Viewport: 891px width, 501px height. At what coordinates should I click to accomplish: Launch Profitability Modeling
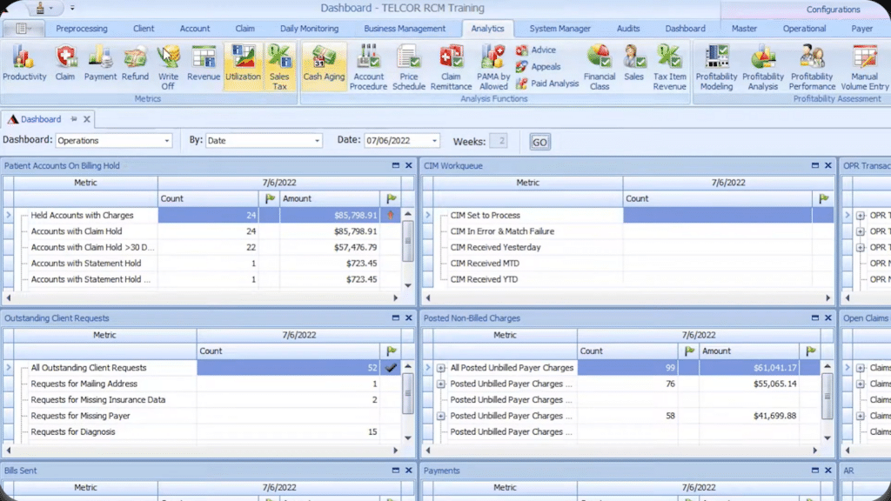(717, 67)
